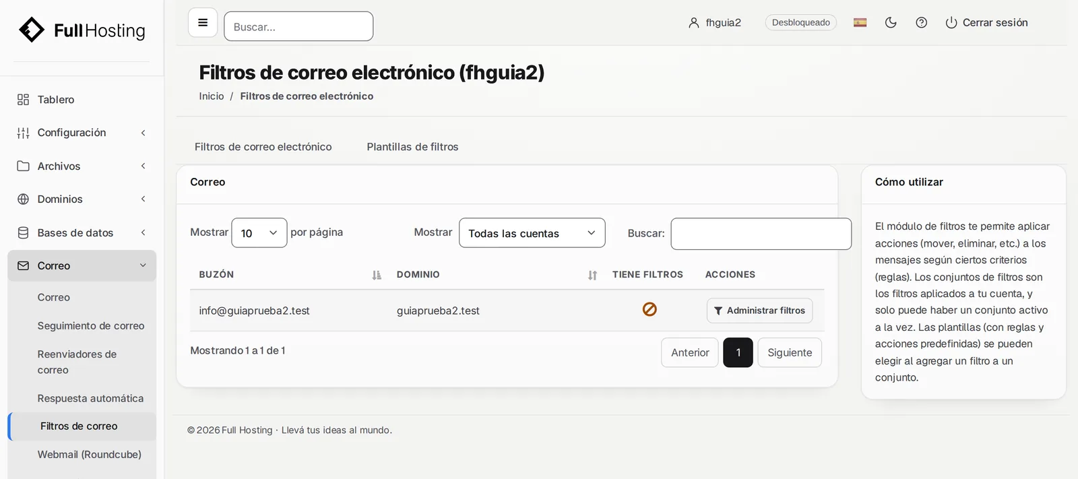Click Mostrando 1 a 1 de 1 text
The image size is (1078, 479).
click(238, 351)
